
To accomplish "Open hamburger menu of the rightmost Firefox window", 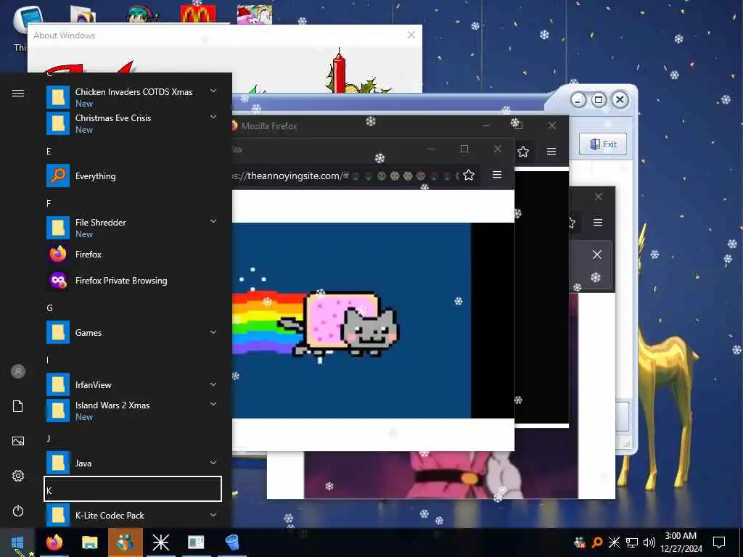I will tap(598, 222).
